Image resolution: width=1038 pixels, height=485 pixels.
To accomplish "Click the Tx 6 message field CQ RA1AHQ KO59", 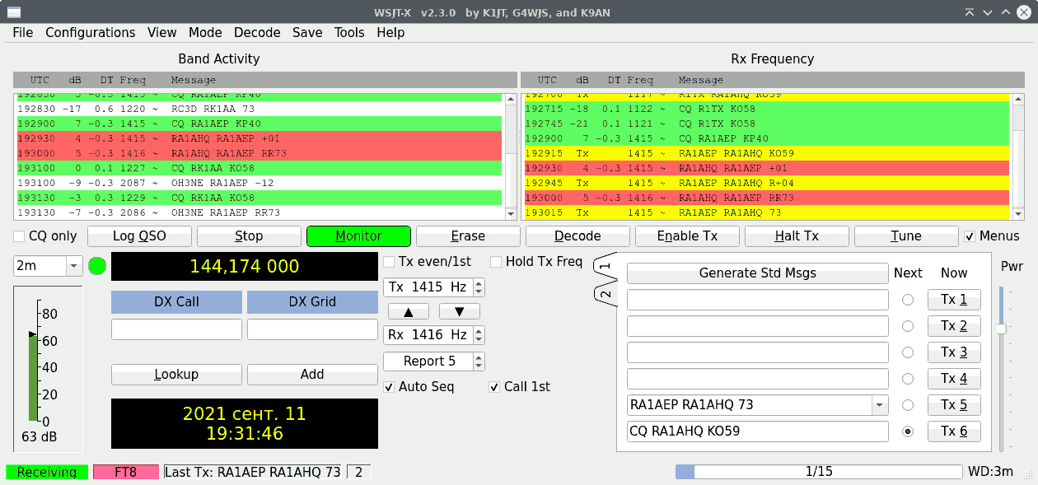I will click(758, 431).
